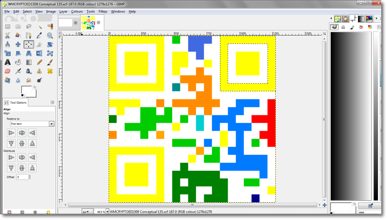Select the Smudge tool

(29, 80)
